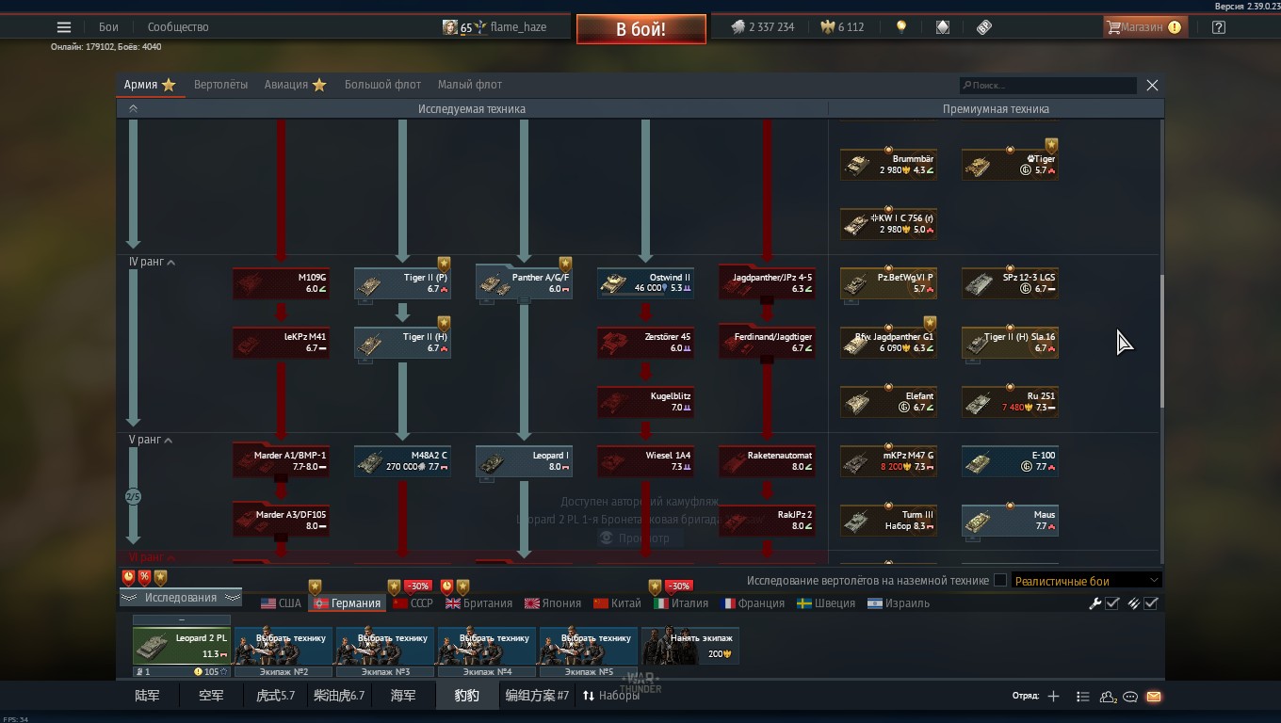Select premium Brummbär vehicle
The width and height of the screenshot is (1281, 723).
click(x=888, y=165)
